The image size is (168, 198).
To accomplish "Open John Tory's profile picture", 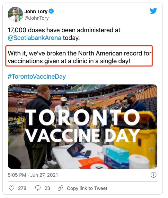I will (x=15, y=15).
